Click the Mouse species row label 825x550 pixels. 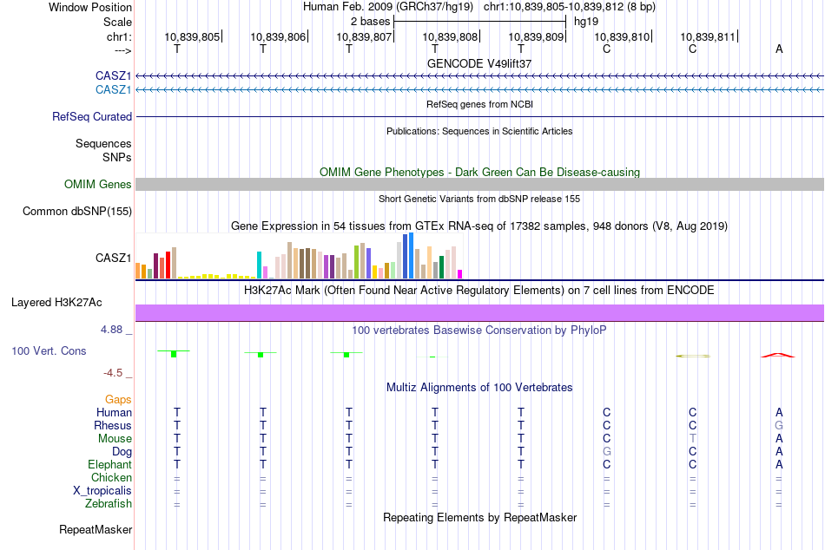(x=115, y=439)
